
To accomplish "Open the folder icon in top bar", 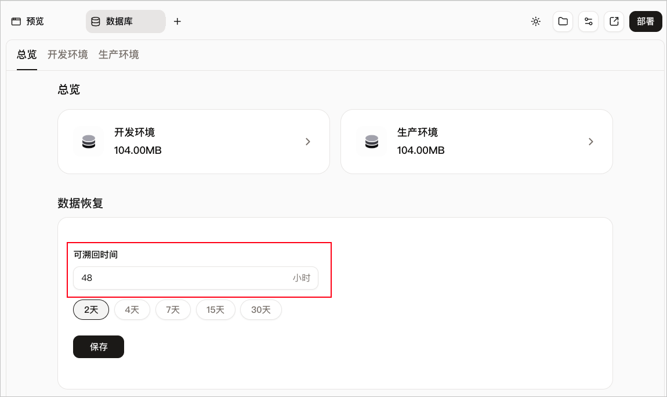I will pos(563,21).
